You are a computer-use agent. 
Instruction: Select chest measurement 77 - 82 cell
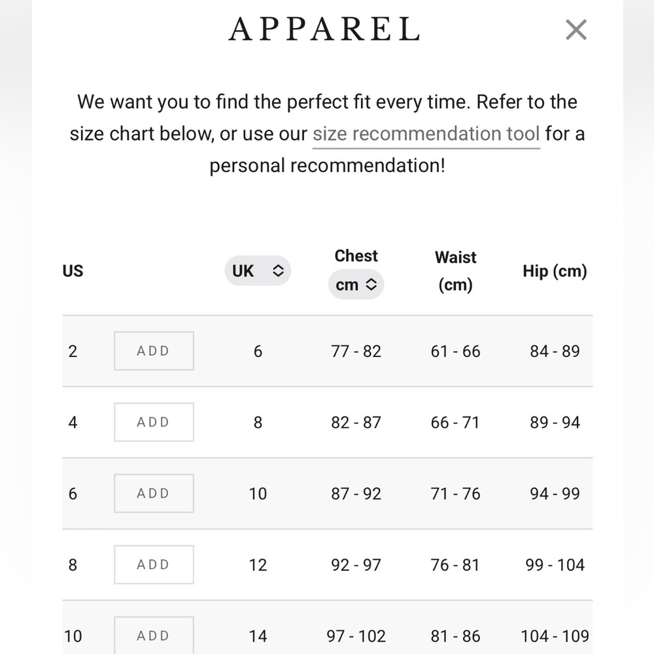pyautogui.click(x=356, y=351)
